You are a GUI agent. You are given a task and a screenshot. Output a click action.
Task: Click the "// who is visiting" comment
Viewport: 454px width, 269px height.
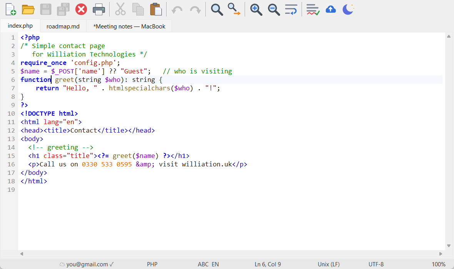(x=197, y=71)
